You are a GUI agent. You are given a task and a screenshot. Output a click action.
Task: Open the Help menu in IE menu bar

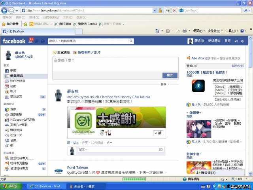[x=81, y=17]
